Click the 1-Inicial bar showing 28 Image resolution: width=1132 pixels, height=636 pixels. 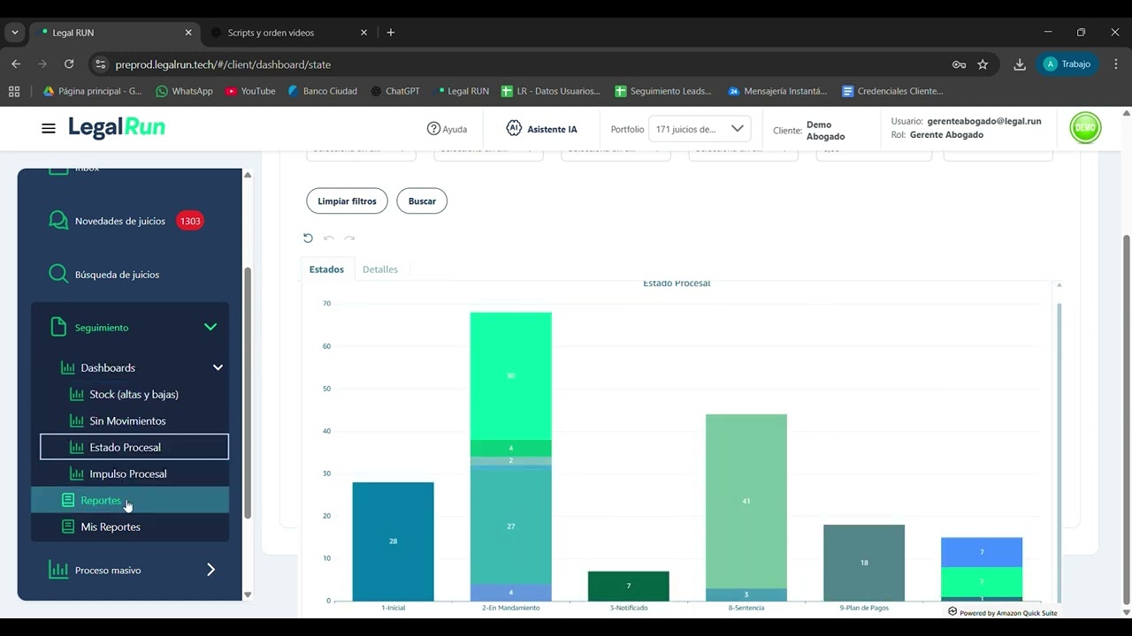(393, 541)
